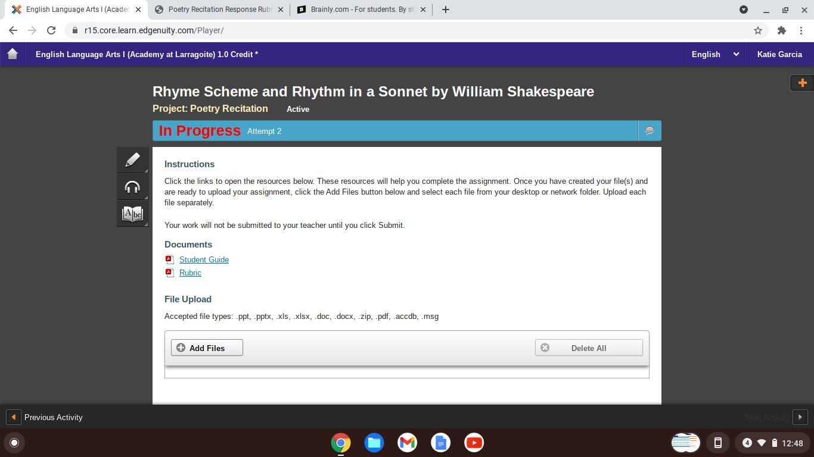The image size is (814, 457).
Task: Open Google Docs from the shelf
Action: 441,443
